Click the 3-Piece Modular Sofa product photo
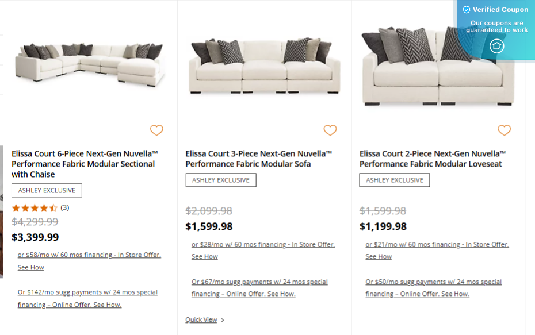This screenshot has width=535, height=335. (263, 63)
